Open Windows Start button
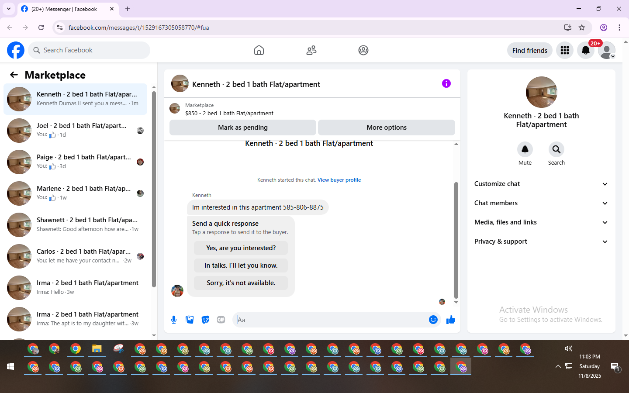 pyautogui.click(x=10, y=366)
